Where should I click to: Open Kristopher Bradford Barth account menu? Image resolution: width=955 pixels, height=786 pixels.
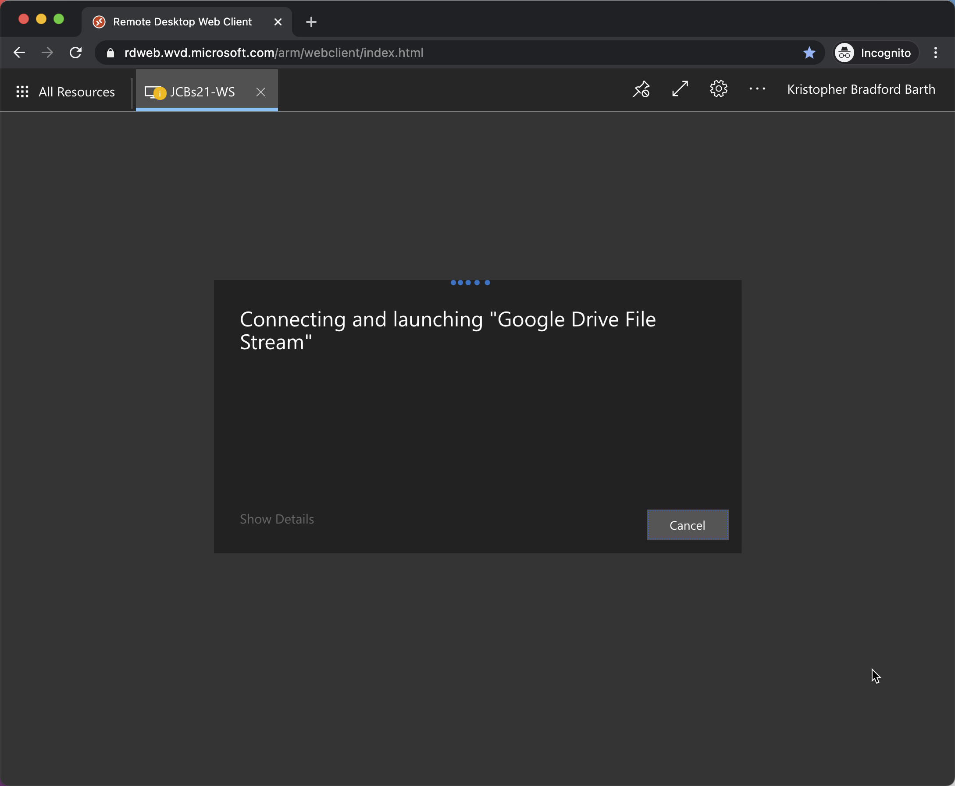[x=861, y=89]
